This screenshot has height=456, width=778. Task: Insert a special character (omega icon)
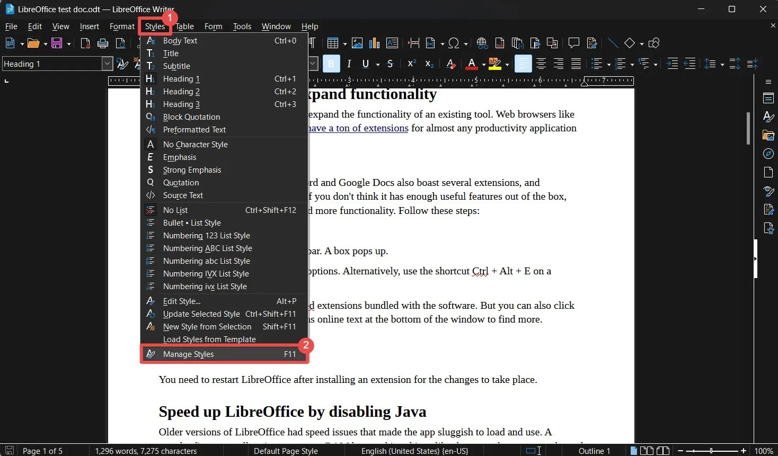pos(455,43)
